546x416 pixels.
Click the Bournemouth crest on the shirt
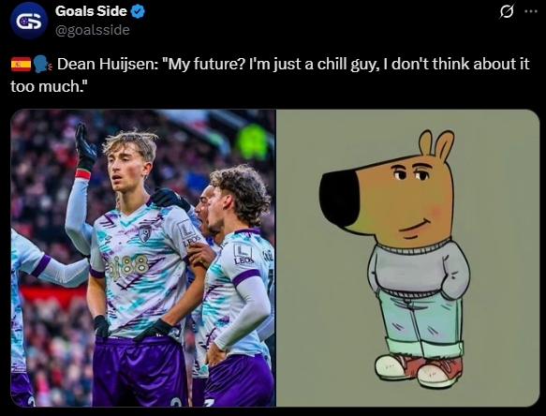(145, 232)
